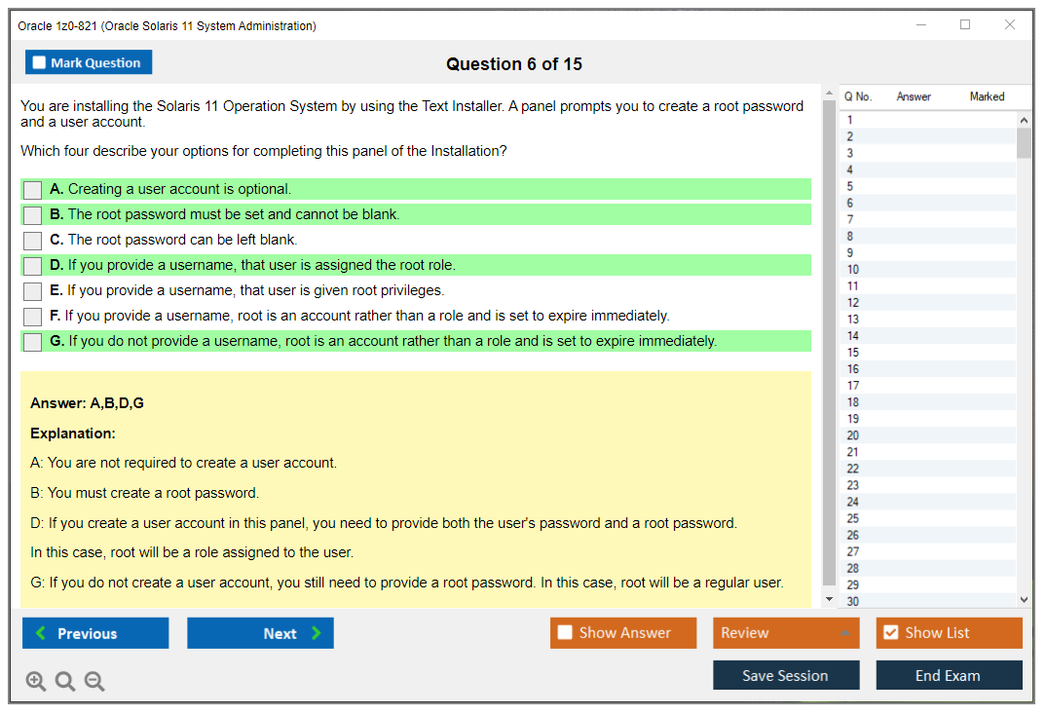
Task: Click the zoom out magnifier icon
Action: pyautogui.click(x=94, y=682)
